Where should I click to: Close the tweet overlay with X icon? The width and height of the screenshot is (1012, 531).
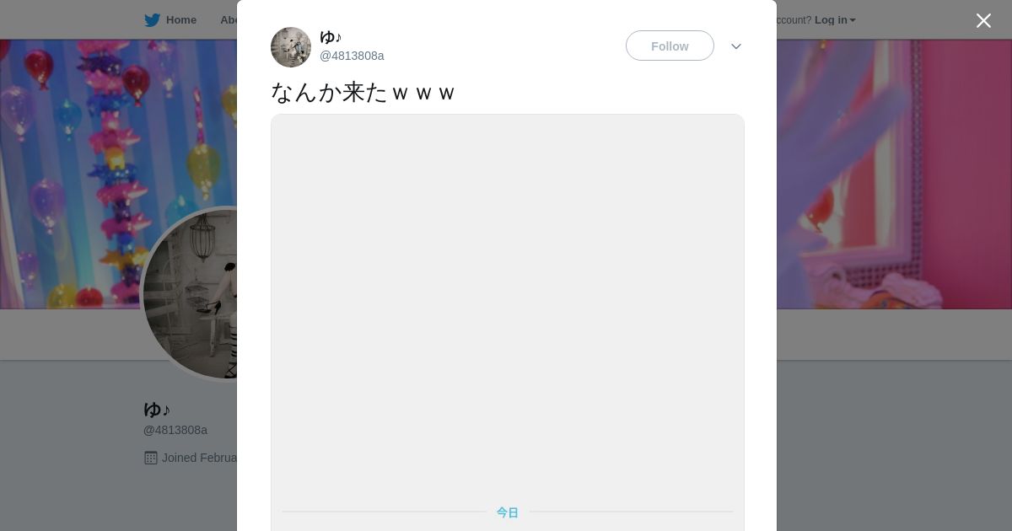[x=983, y=20]
